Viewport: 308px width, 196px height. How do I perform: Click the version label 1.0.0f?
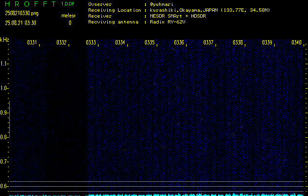[x=68, y=4]
